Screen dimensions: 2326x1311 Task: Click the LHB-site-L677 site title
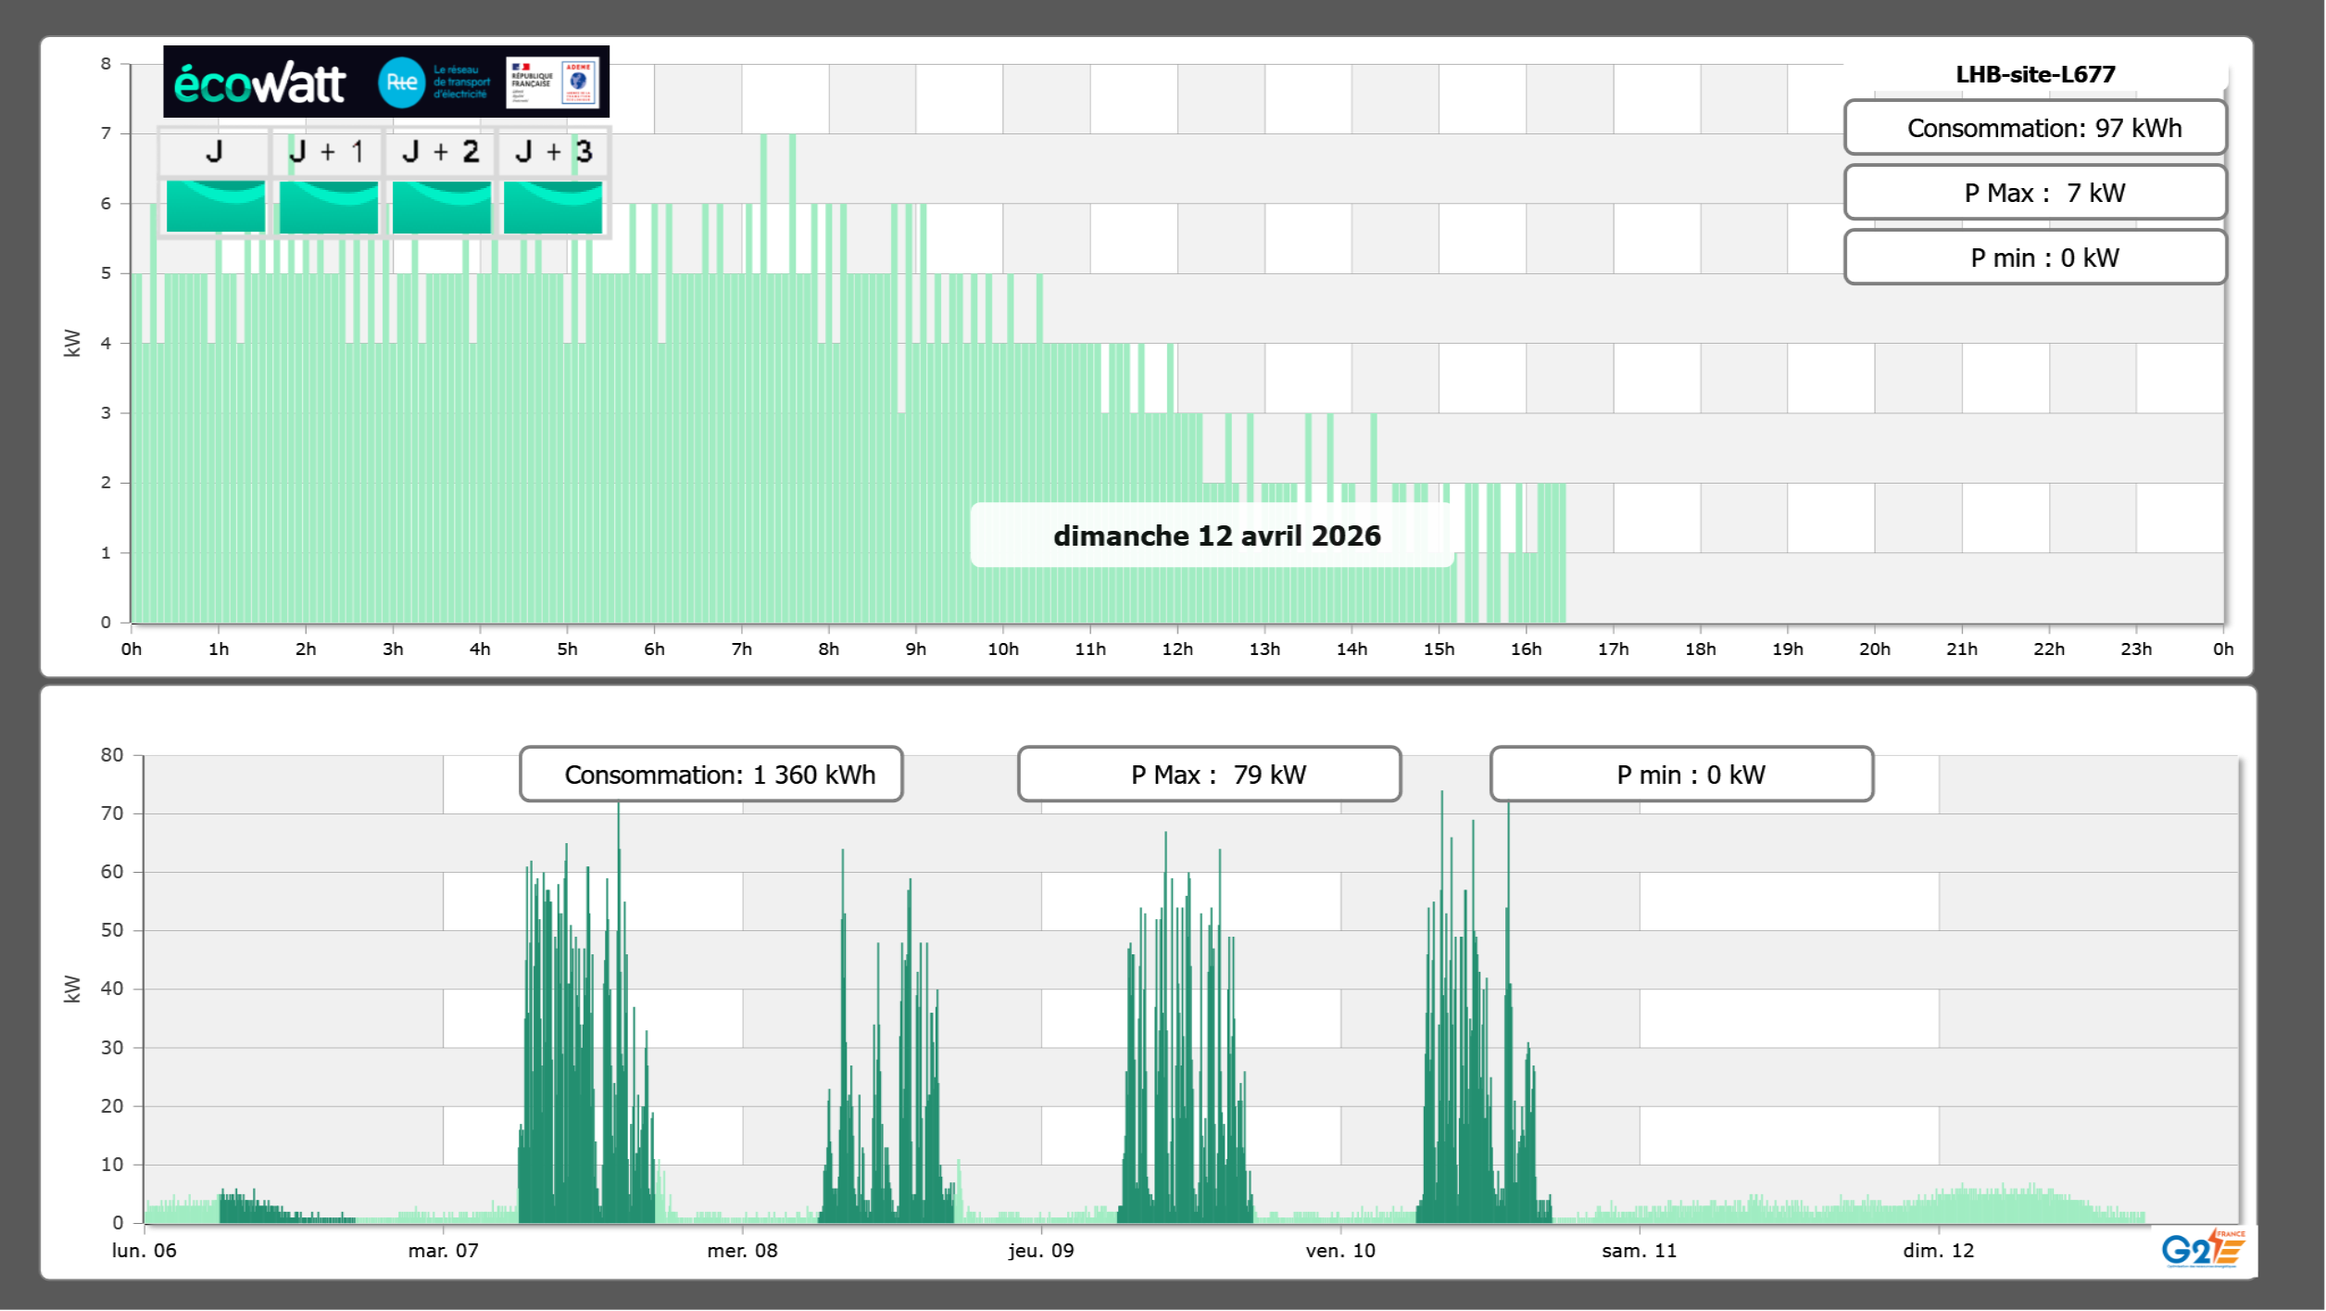click(2034, 74)
